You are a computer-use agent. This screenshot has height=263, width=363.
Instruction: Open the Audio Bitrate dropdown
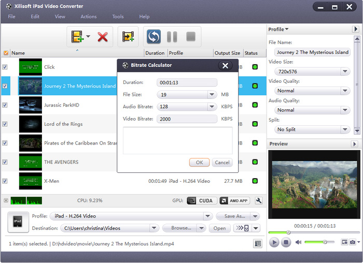(212, 107)
